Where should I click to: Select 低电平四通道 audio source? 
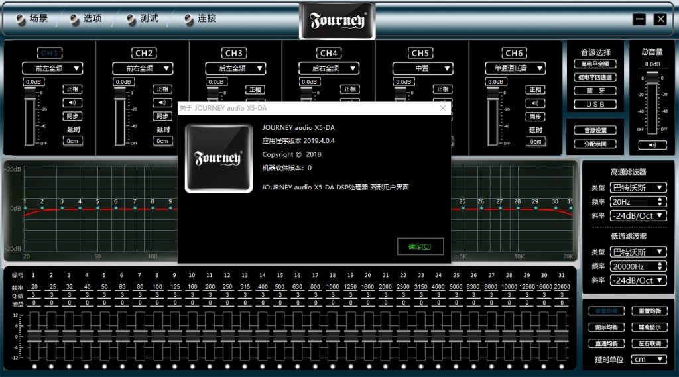[595, 78]
